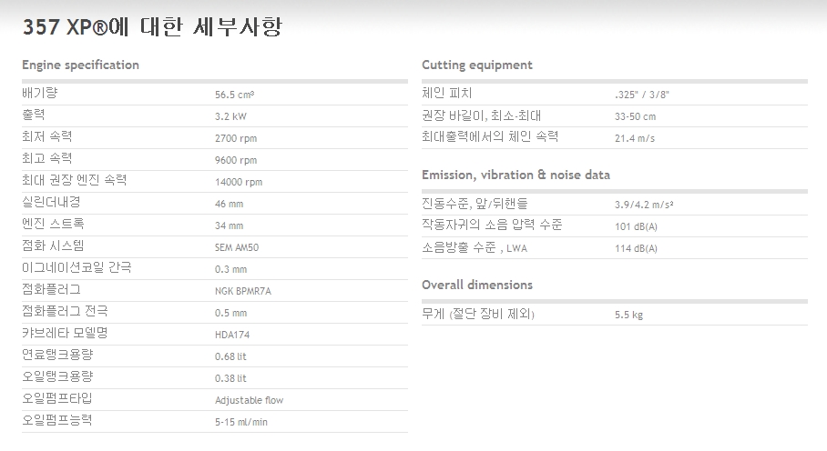Select the 'HDA174' carburetor value
Image resolution: width=827 pixels, height=451 pixels.
tap(232, 335)
